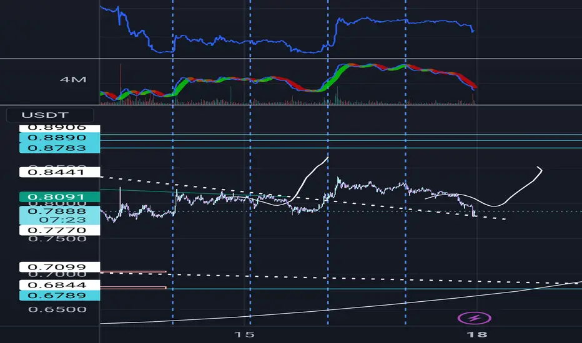Click the 0.6500 axis value
Viewport: 582px width, 343px height.
click(x=57, y=309)
